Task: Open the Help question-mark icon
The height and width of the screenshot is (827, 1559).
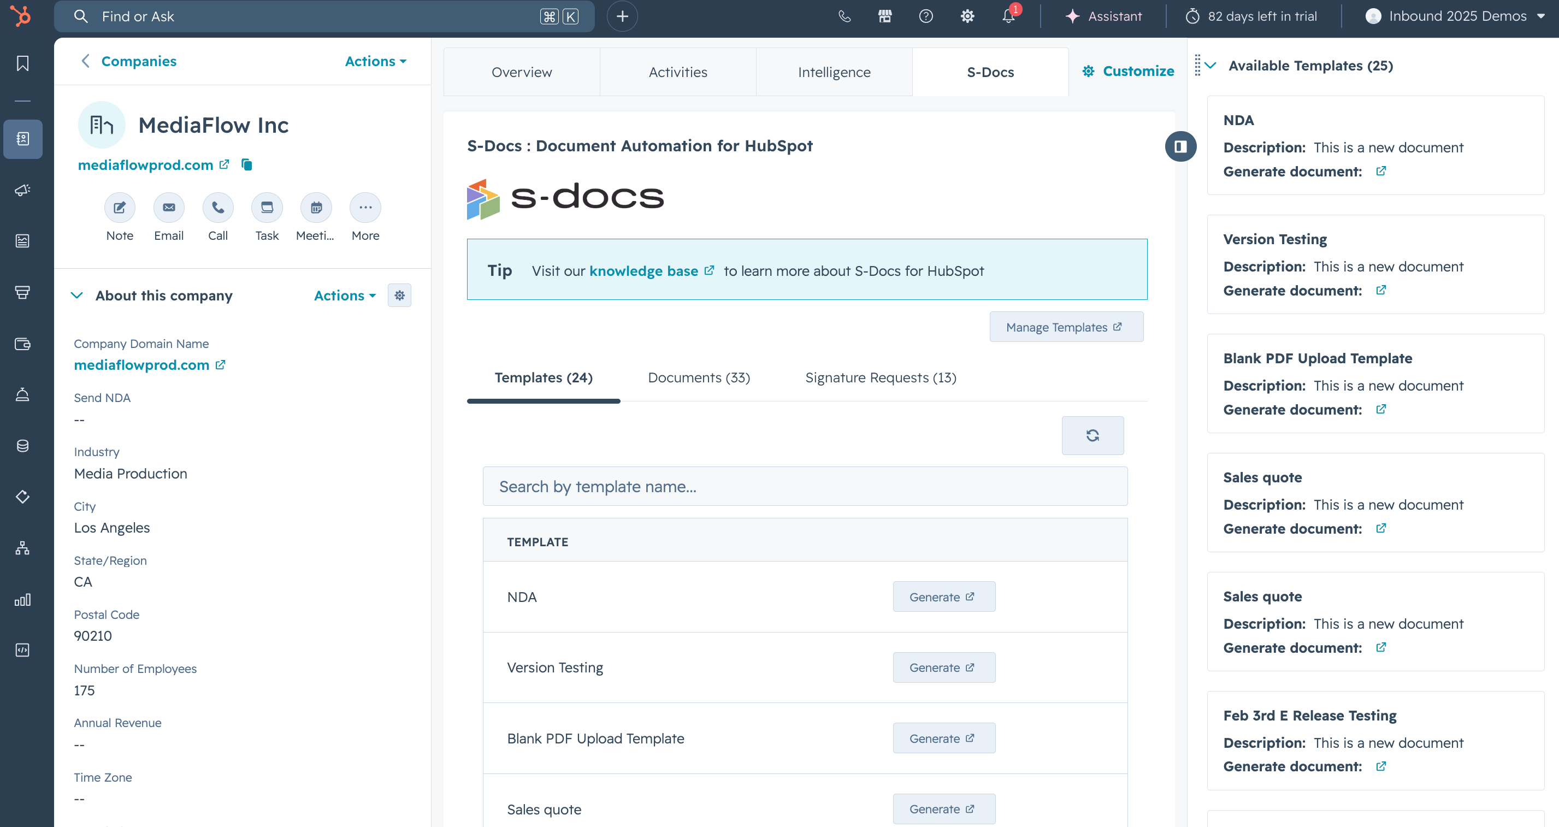Action: pos(926,16)
